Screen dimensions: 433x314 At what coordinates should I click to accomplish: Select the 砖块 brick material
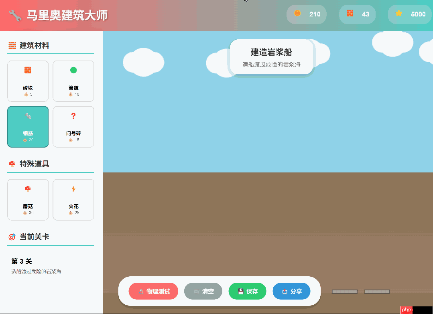[28, 81]
